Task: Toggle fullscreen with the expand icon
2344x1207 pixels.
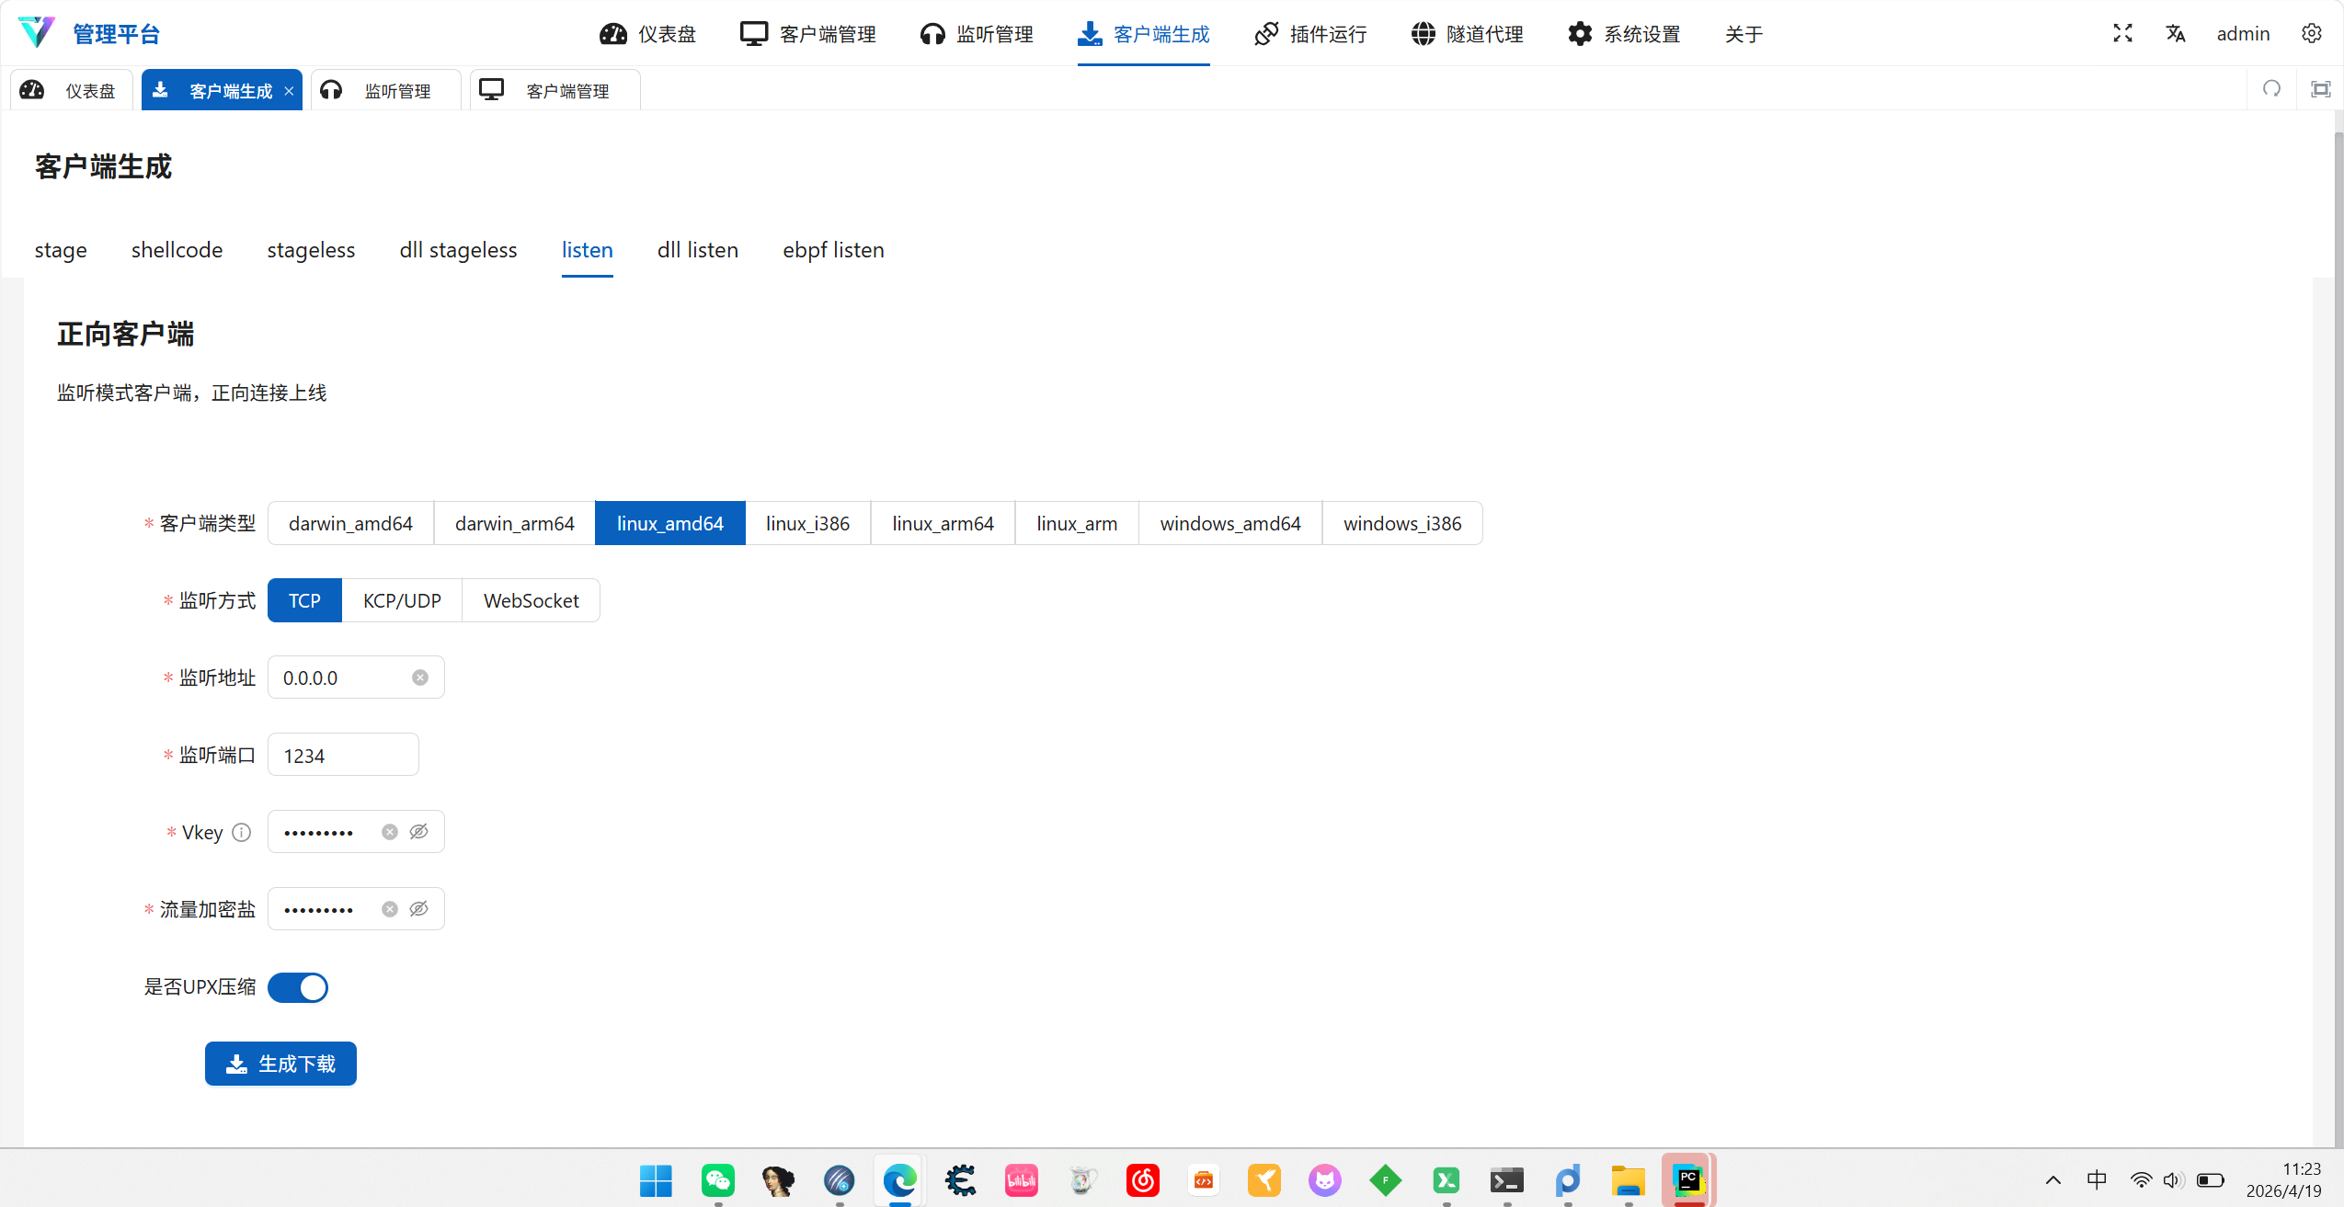Action: tap(2122, 33)
